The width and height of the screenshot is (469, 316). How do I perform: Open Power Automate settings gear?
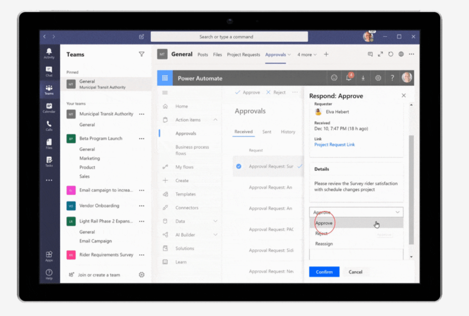378,78
